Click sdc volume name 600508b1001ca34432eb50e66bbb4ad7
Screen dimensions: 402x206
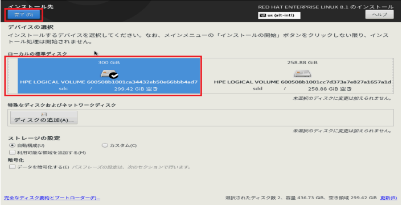click(142, 82)
